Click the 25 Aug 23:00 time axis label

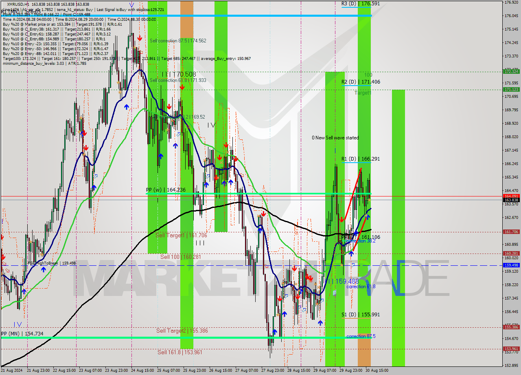[195, 371]
